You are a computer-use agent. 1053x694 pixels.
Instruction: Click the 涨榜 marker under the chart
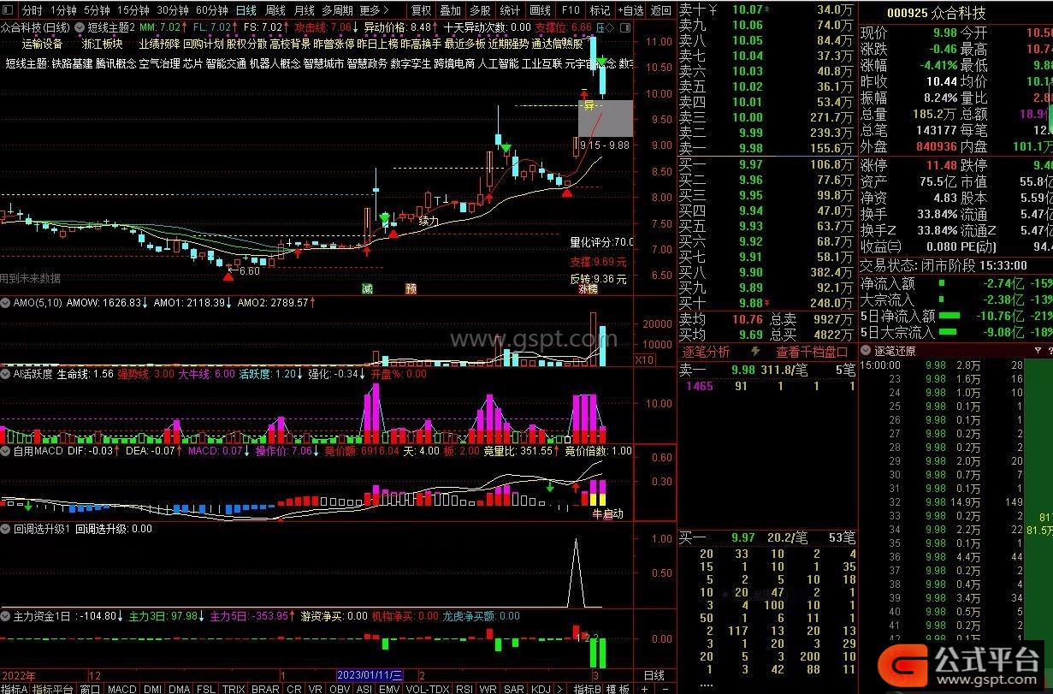click(589, 289)
